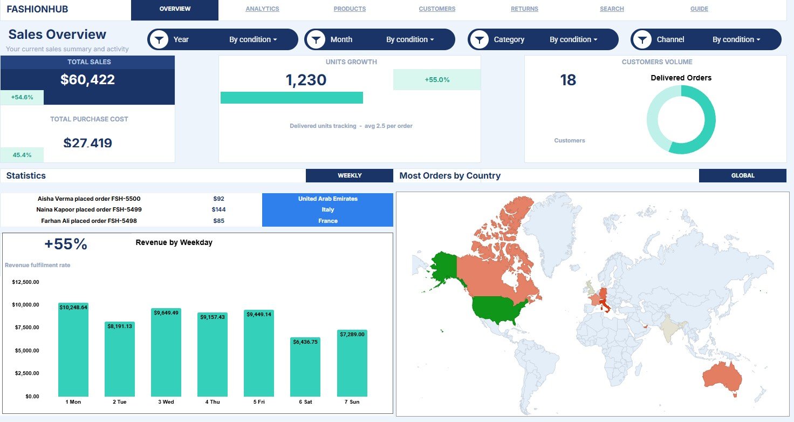Open the Channel 'By condition' dropdown

[736, 39]
